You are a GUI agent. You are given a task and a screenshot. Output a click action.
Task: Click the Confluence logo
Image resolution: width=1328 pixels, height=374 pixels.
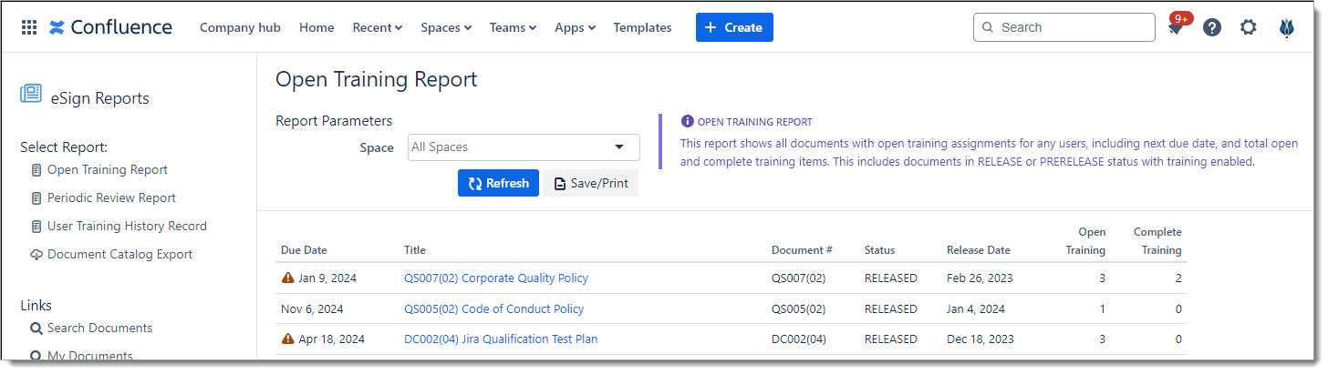(x=110, y=27)
